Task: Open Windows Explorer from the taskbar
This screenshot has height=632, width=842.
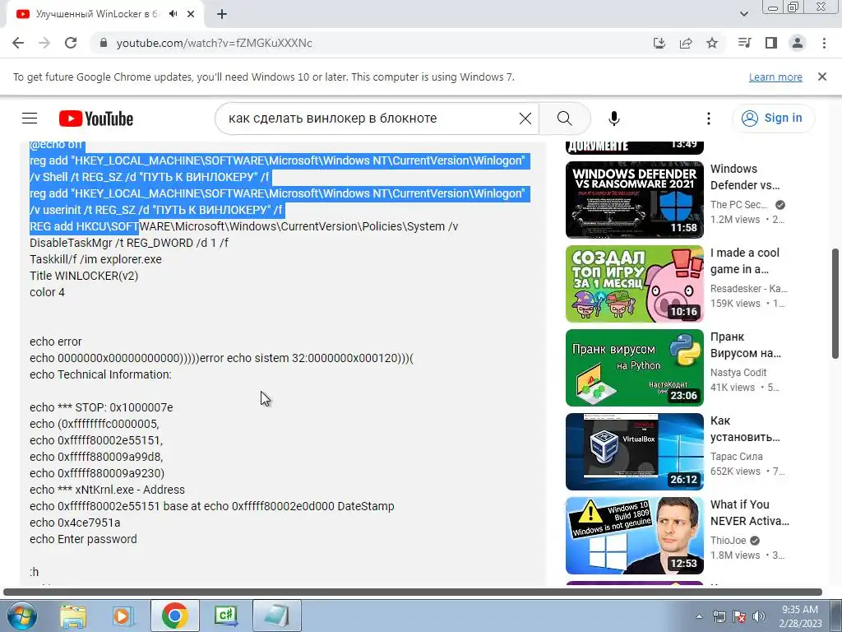Action: [73, 616]
